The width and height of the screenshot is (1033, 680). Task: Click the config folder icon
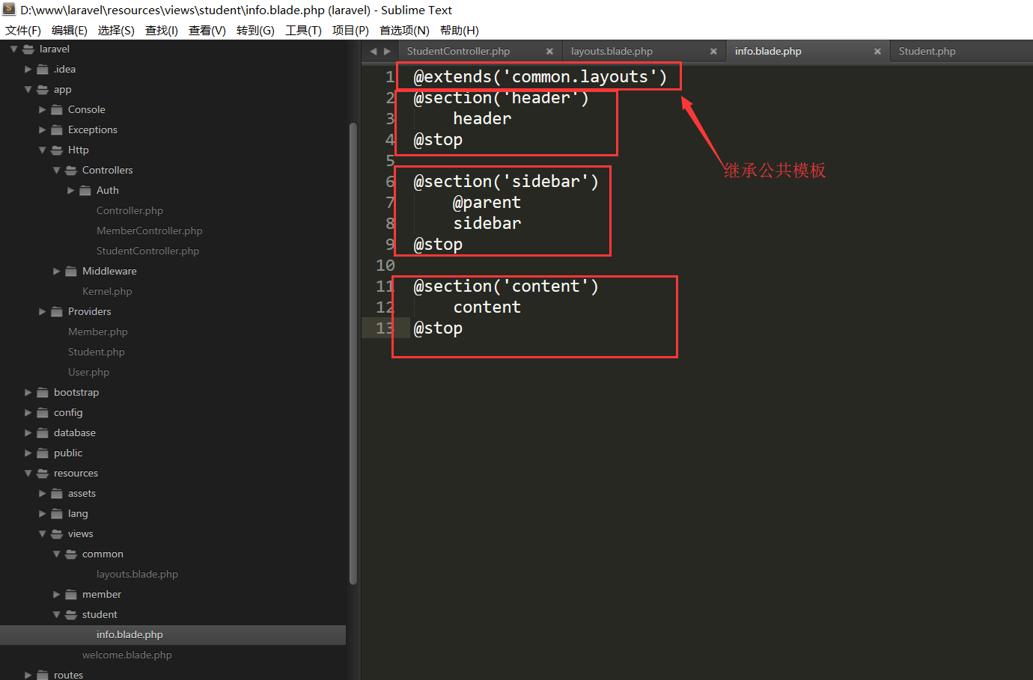(x=43, y=413)
